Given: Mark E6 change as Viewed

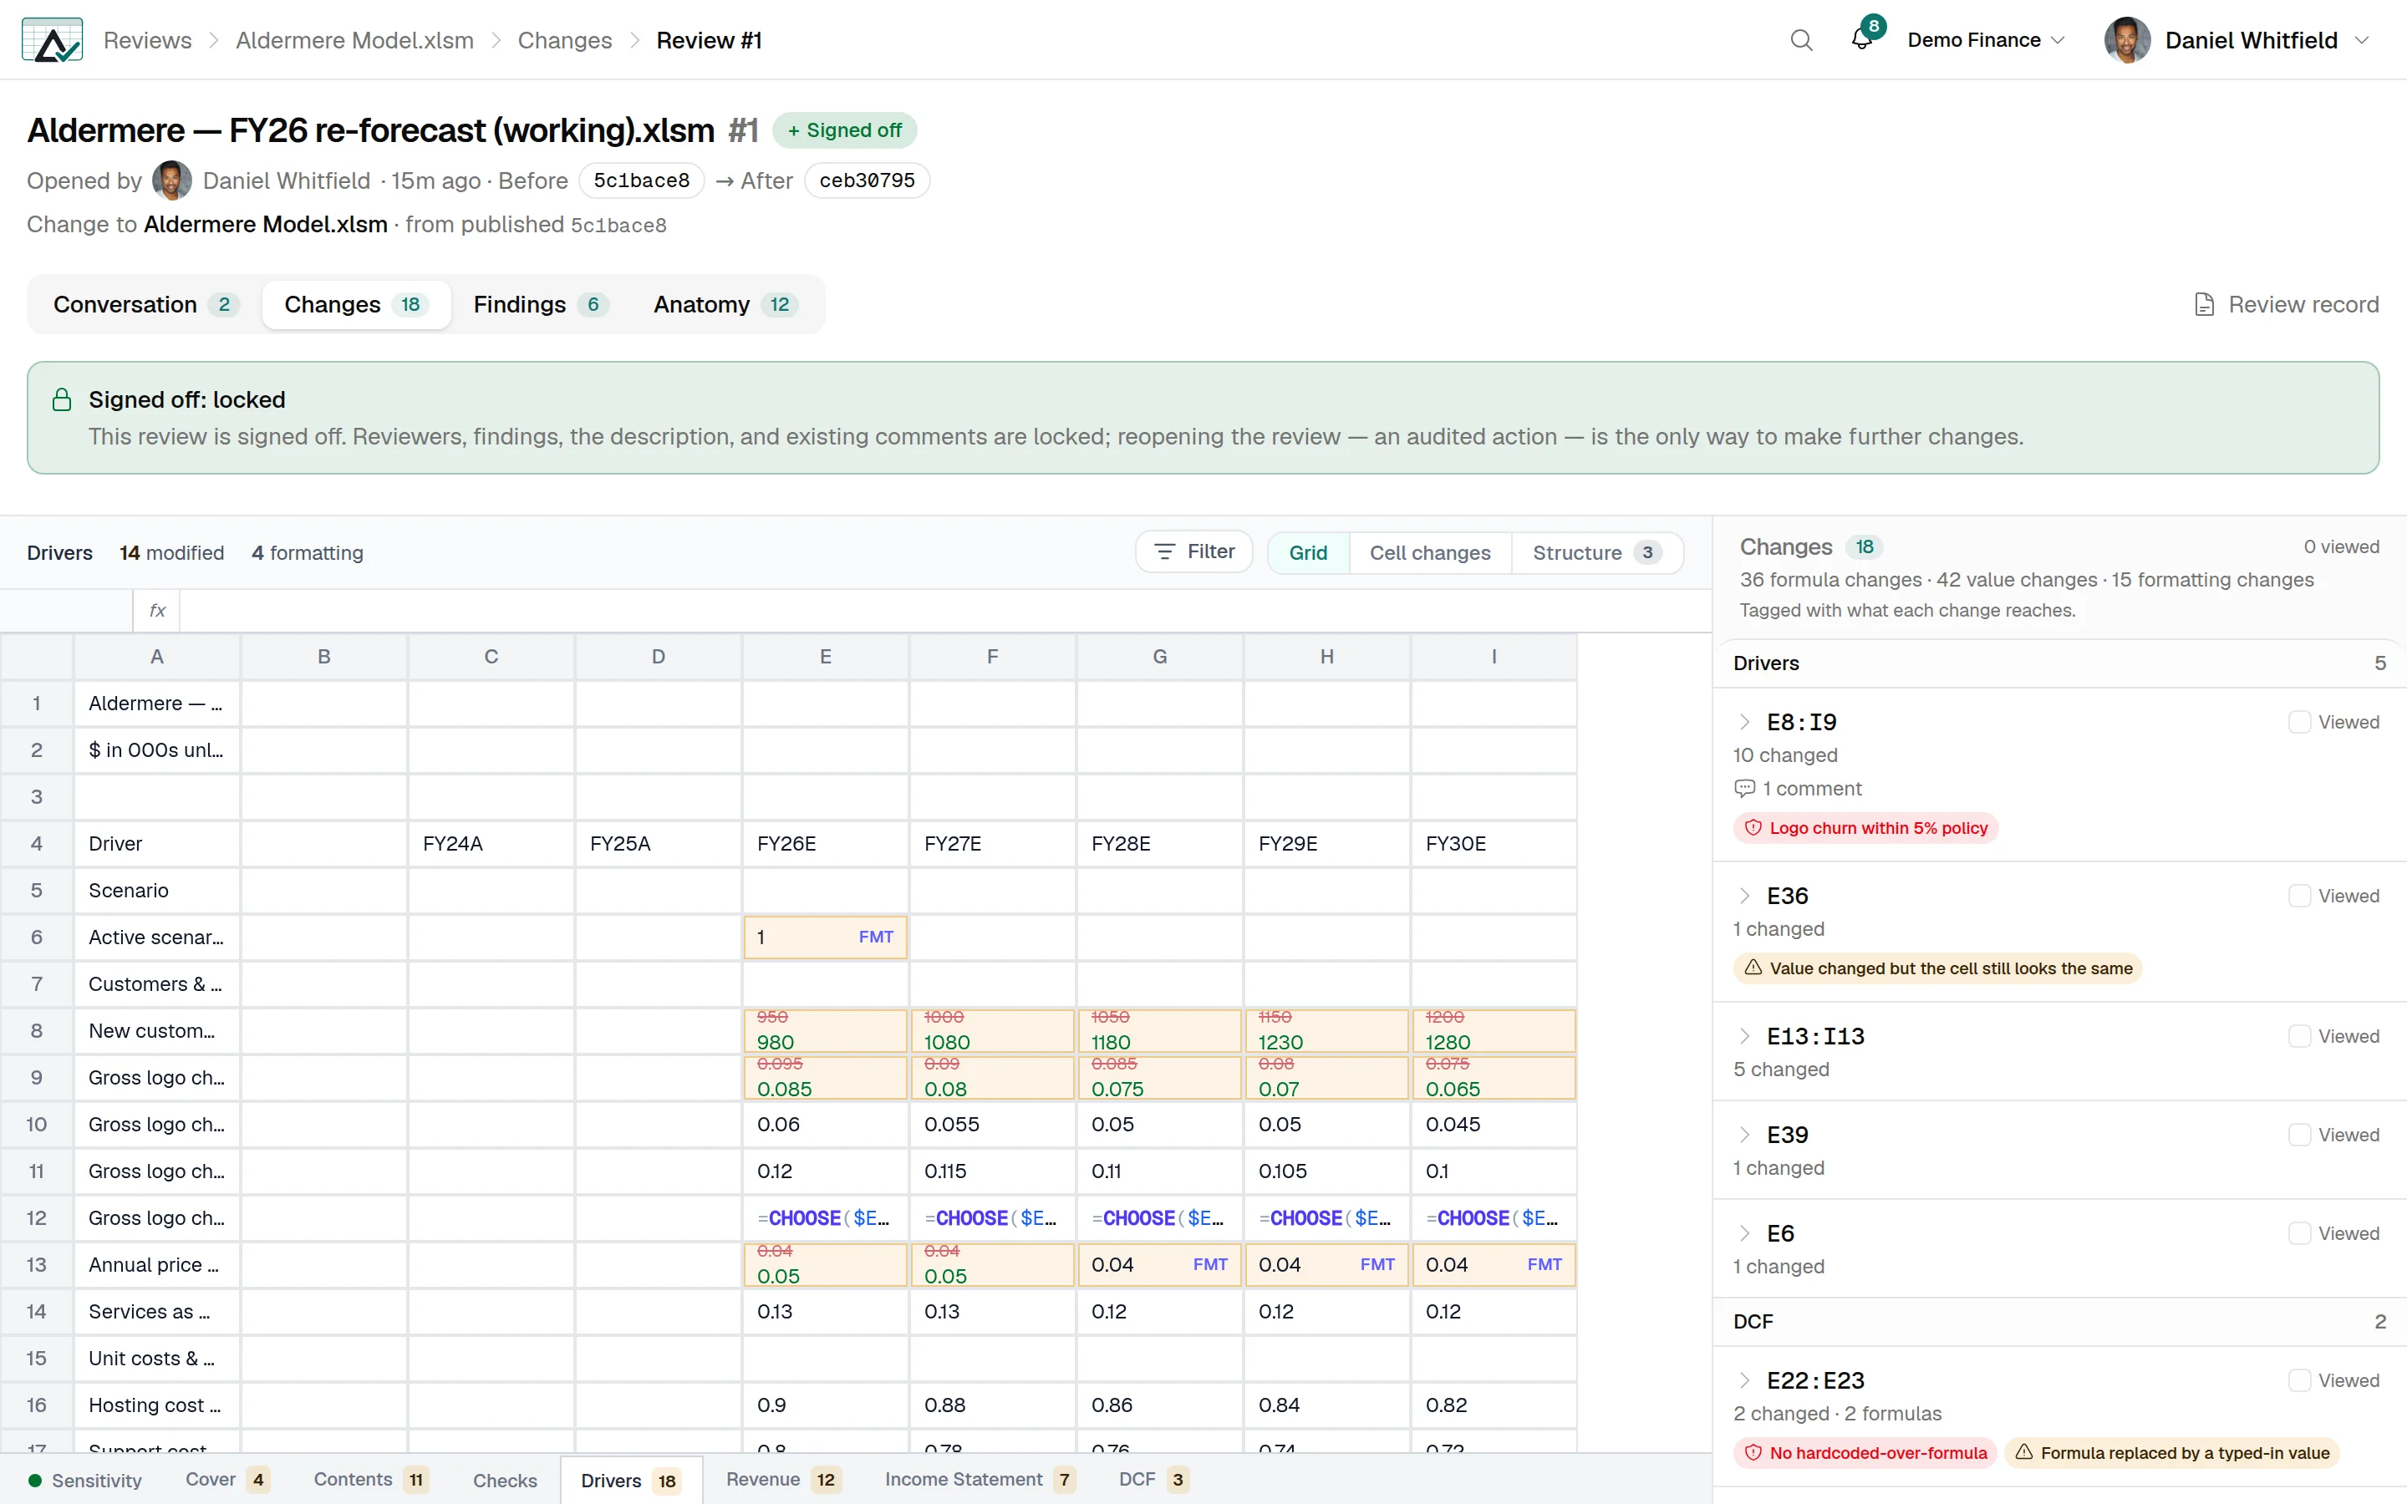Looking at the screenshot, I should coord(2298,1233).
